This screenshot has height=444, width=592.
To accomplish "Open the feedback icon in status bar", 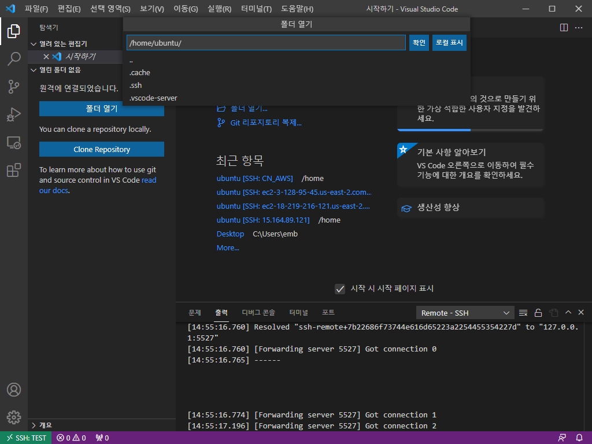I will click(x=562, y=438).
